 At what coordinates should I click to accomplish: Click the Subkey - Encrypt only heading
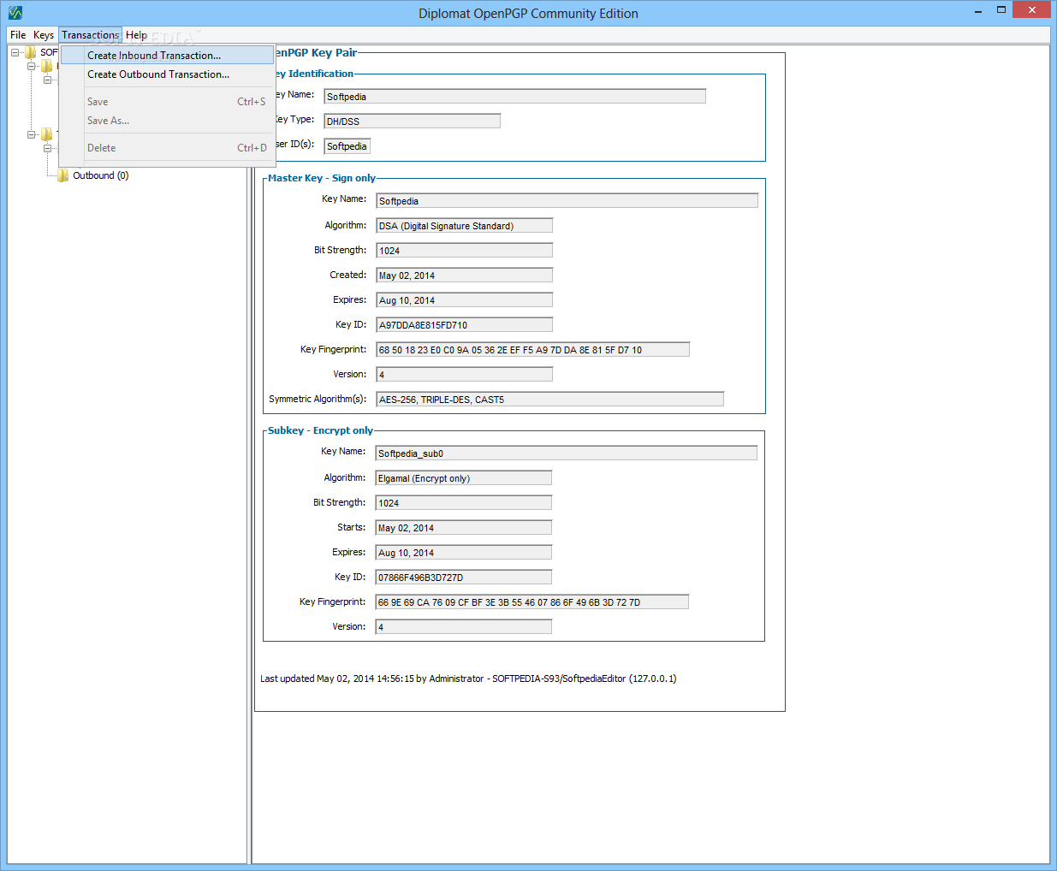tap(320, 430)
